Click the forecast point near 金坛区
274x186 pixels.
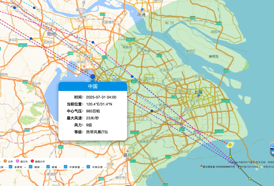pos(31,38)
